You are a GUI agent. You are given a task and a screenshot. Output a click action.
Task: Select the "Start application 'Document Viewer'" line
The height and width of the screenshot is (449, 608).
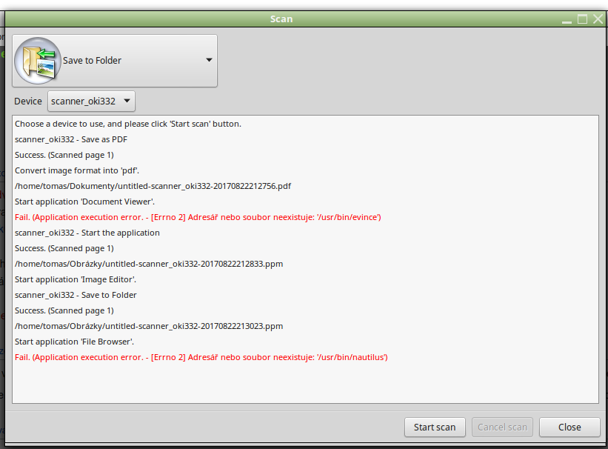(84, 202)
